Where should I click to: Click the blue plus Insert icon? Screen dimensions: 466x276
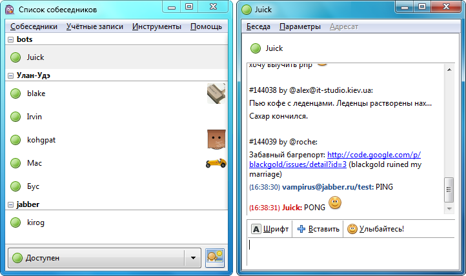[x=301, y=229]
